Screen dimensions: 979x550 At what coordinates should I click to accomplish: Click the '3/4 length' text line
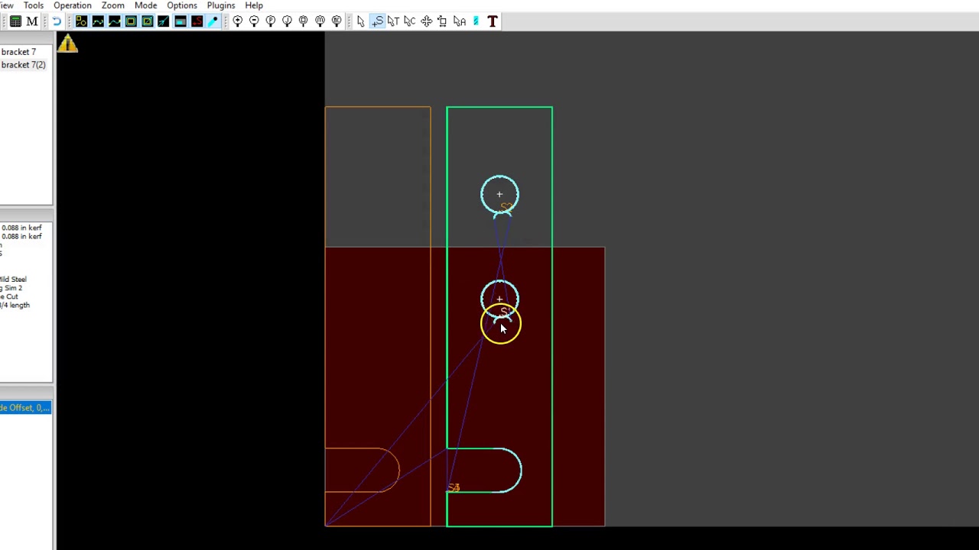pyautogui.click(x=15, y=305)
